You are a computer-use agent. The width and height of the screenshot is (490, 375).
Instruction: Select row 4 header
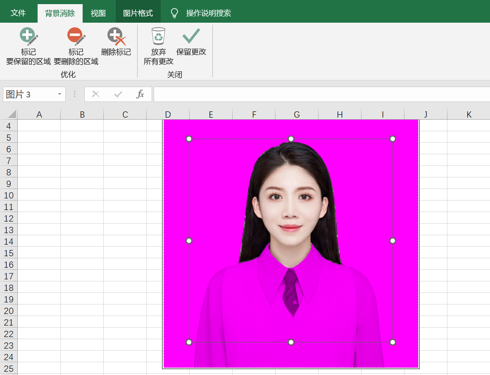9,126
